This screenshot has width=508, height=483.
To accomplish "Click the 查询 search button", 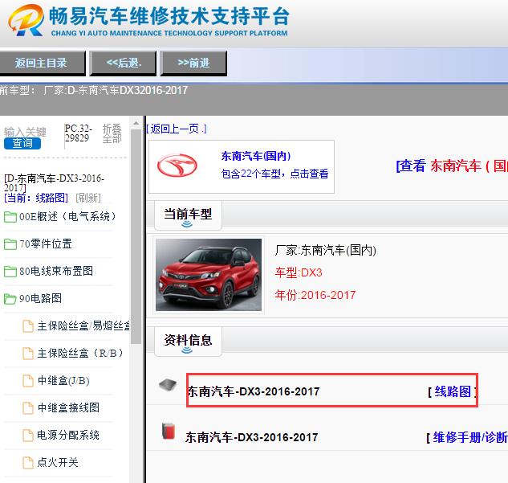I will (22, 143).
